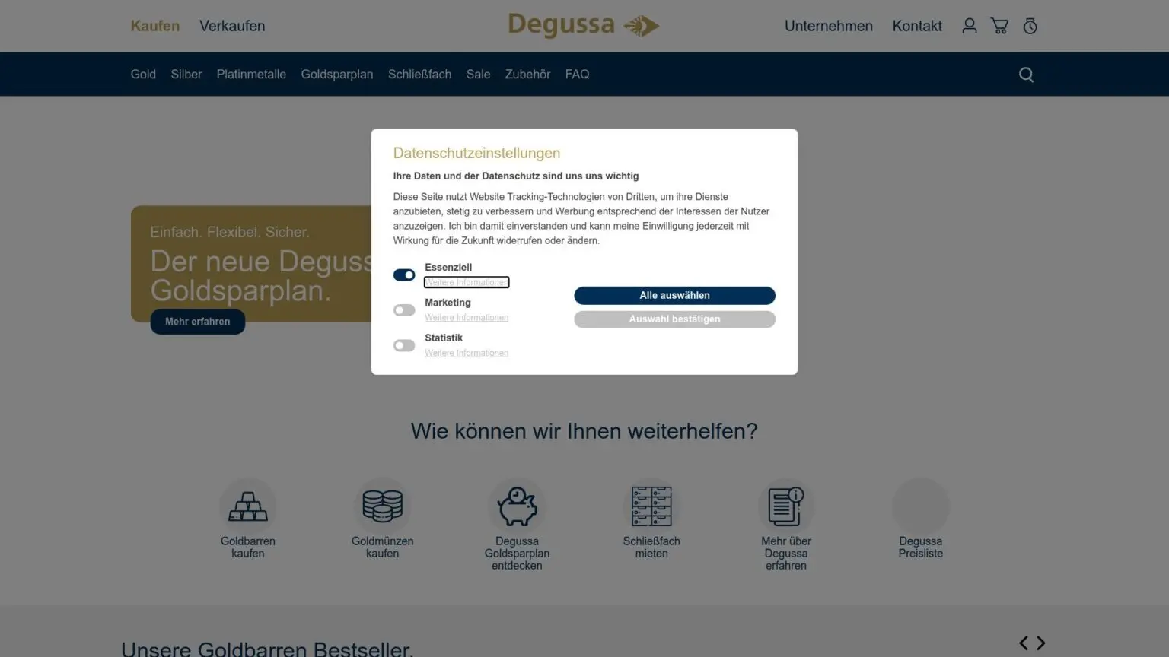Click Auswahl bestätigen button

(674, 319)
